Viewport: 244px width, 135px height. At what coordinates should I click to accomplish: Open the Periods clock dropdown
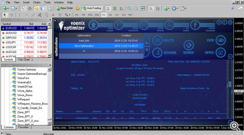tap(175, 8)
